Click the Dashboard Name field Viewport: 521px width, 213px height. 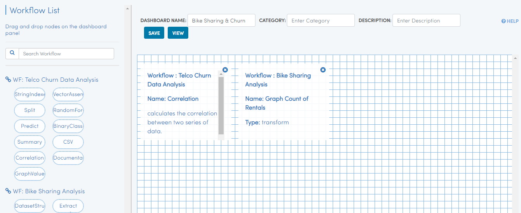[221, 21]
